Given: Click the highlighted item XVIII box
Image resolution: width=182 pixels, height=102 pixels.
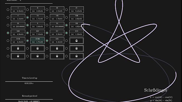Looking at the screenshot, I should tap(38, 41).
